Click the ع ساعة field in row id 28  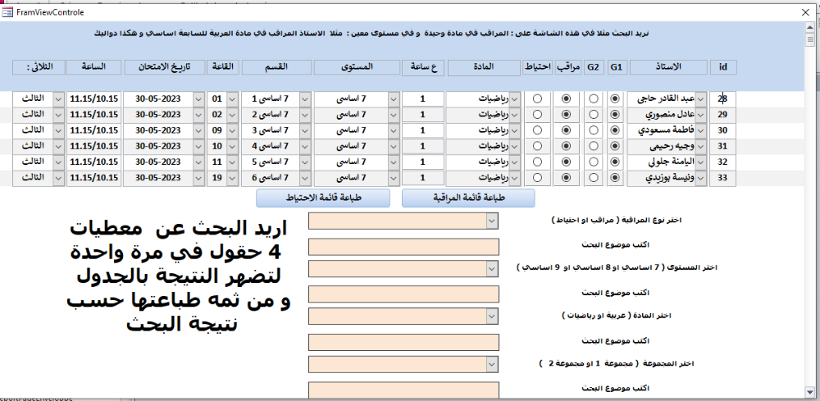(423, 99)
